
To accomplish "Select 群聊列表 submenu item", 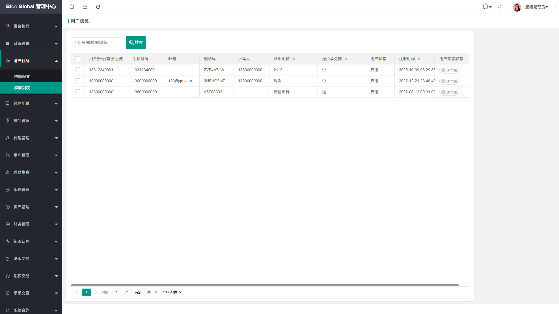I will tap(22, 88).
